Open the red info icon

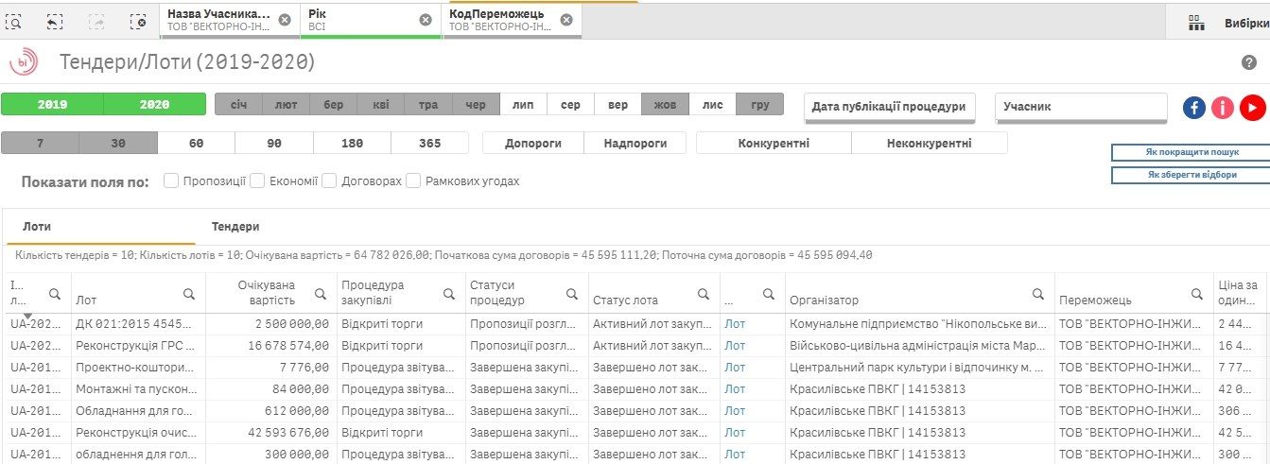point(1223,107)
